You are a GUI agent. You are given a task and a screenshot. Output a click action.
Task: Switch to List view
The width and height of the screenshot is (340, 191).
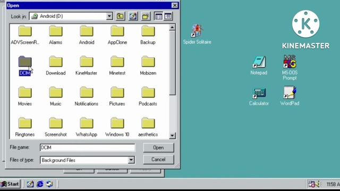tap(158, 16)
